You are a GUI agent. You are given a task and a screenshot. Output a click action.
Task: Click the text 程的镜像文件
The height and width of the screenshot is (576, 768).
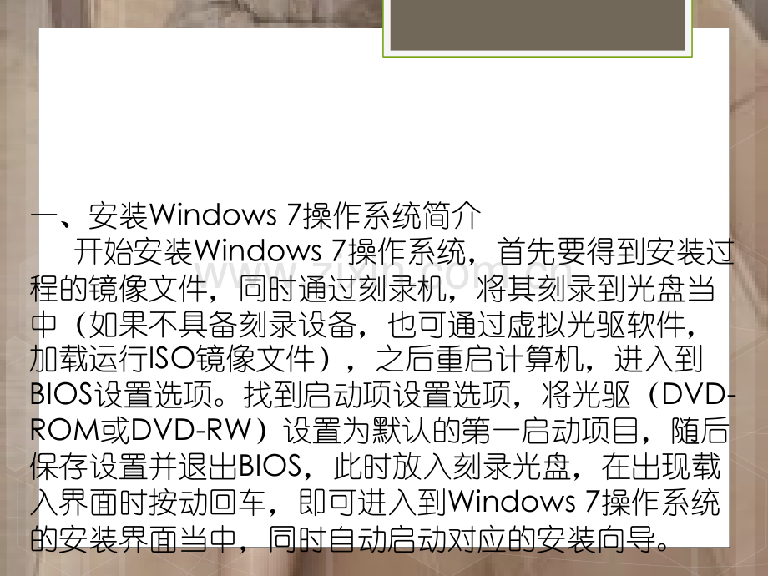tap(118, 287)
